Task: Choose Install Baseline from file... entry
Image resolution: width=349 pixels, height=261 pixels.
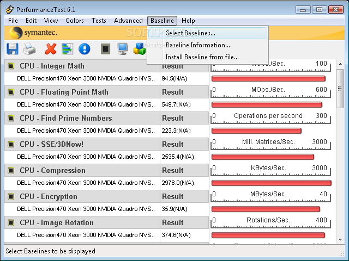Action: 208,57
